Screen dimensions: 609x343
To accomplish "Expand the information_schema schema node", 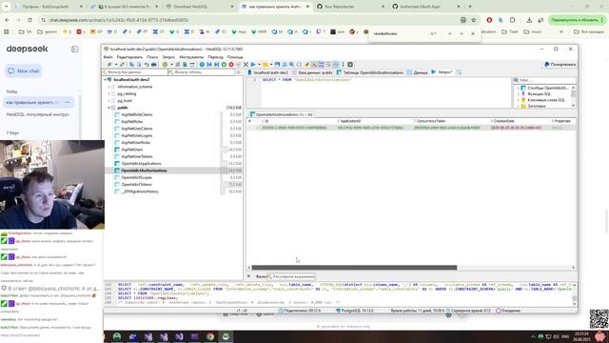I will click(x=109, y=87).
